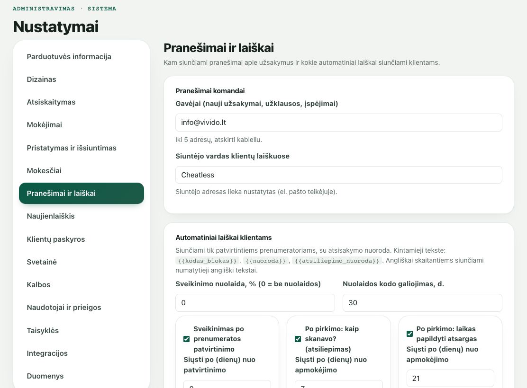This screenshot has width=527, height=388.
Task: Click Pranešimai komandai section title
Action: (210, 91)
